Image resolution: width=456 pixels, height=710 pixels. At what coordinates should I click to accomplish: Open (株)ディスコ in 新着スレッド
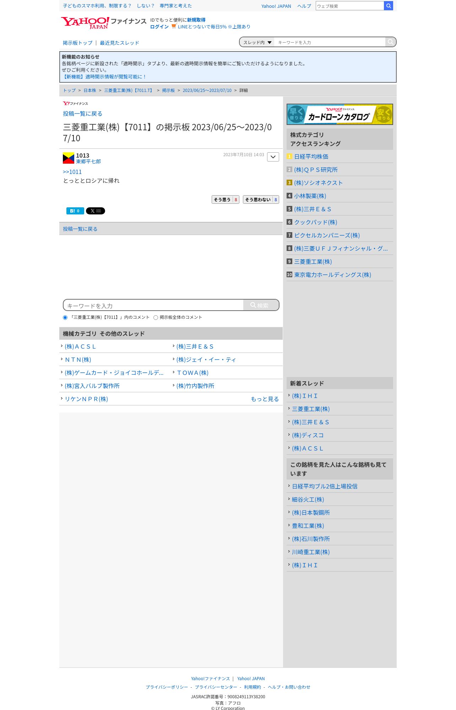pyautogui.click(x=308, y=435)
